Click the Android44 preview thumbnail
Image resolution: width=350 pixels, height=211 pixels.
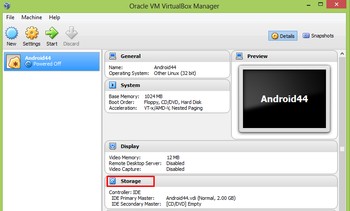click(284, 99)
